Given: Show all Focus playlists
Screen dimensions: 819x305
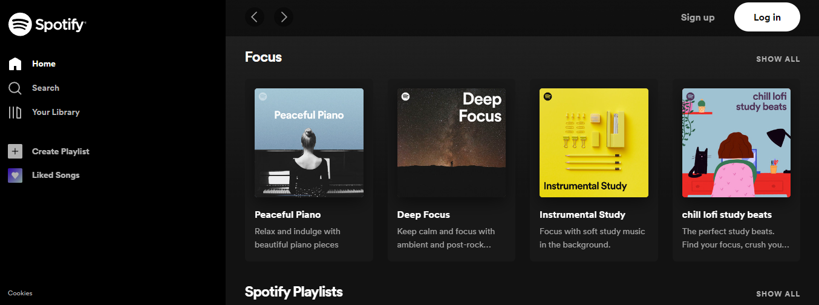Looking at the screenshot, I should point(778,59).
